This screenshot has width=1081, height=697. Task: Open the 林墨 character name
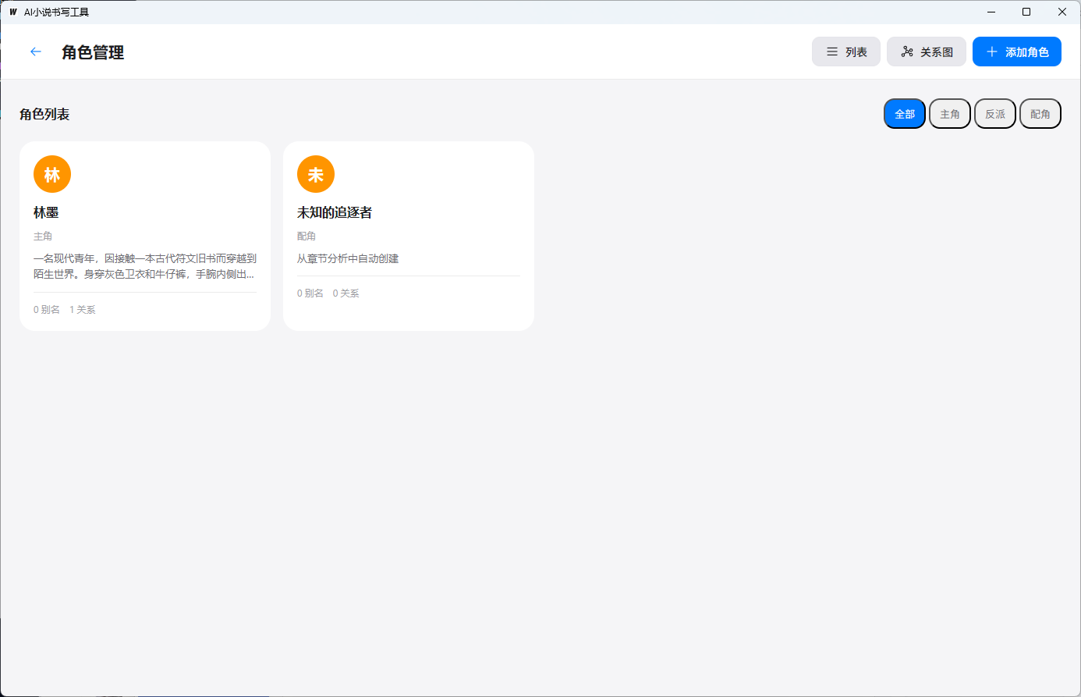click(46, 212)
